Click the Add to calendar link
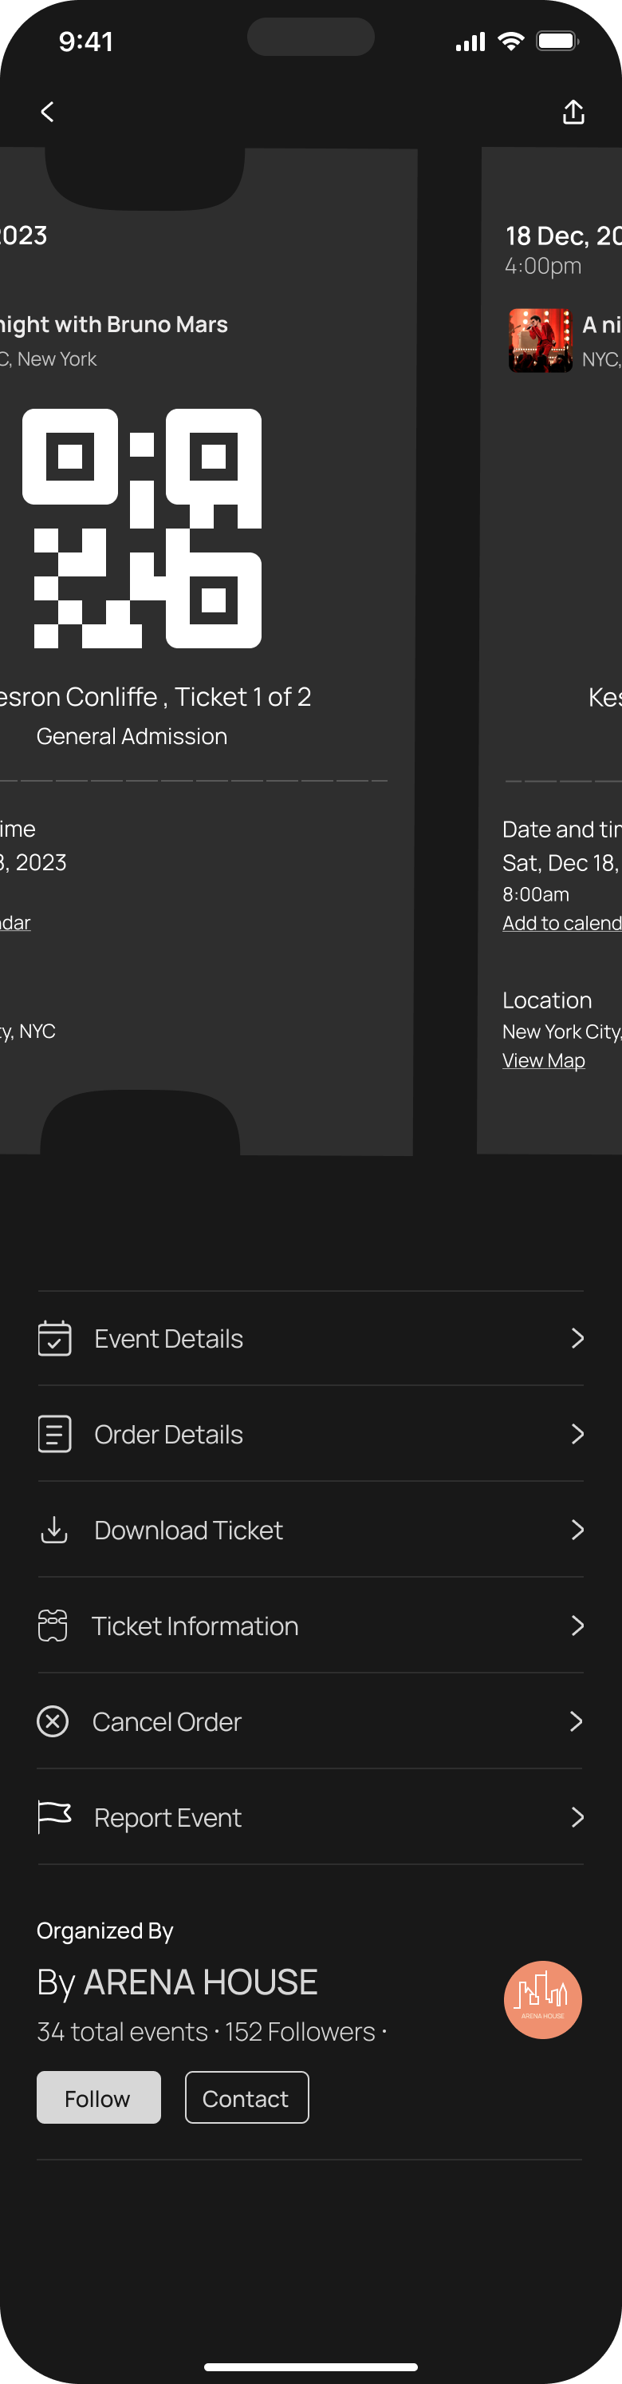622x2384 pixels. [x=562, y=923]
